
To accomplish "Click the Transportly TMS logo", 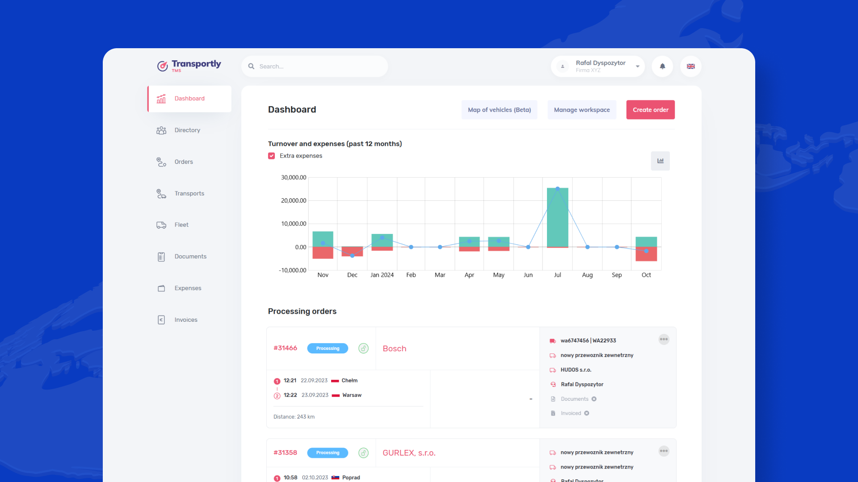I will 189,66.
